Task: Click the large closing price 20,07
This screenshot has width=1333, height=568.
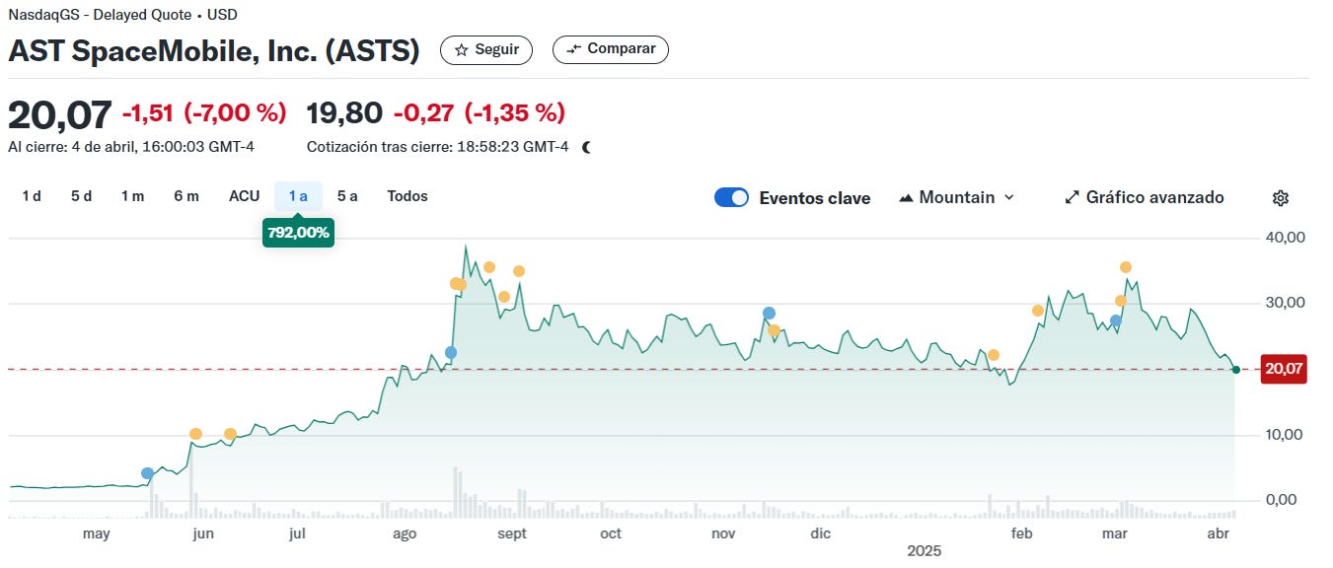Action: tap(59, 114)
